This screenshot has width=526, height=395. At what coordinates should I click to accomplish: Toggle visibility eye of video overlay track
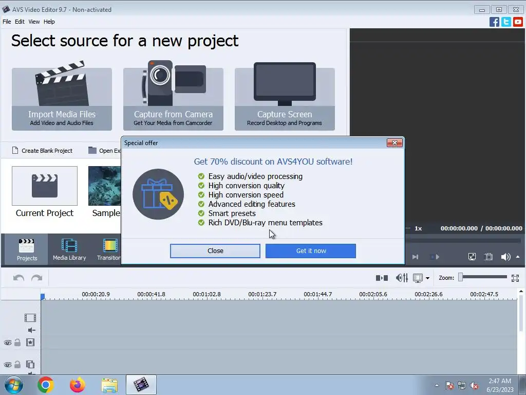tap(7, 365)
